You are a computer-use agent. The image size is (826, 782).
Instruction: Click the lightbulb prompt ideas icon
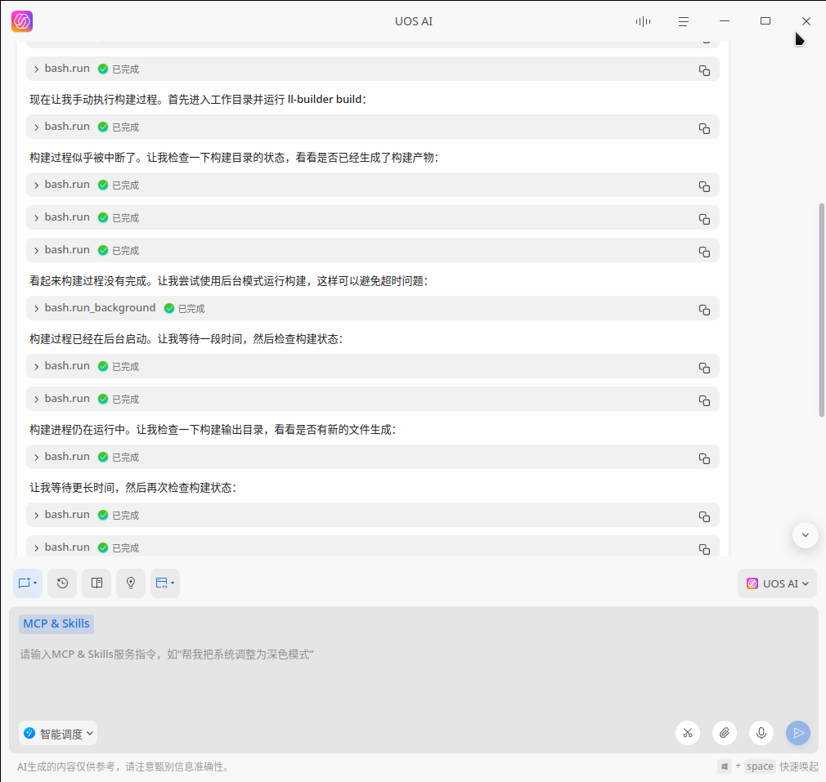[131, 583]
